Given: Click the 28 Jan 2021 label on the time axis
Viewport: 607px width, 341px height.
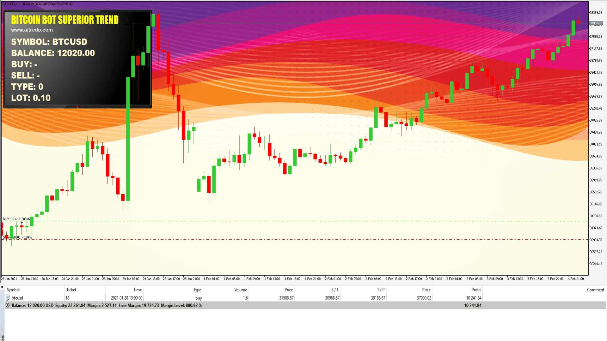Looking at the screenshot, I should (9, 279).
